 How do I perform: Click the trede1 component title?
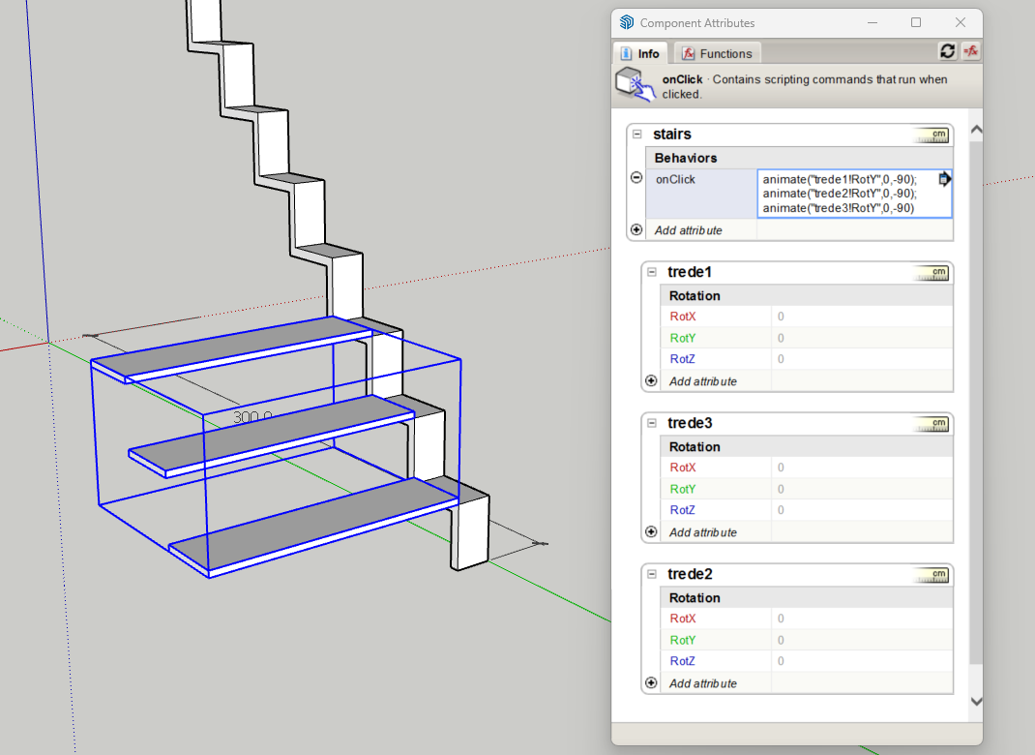pos(689,272)
